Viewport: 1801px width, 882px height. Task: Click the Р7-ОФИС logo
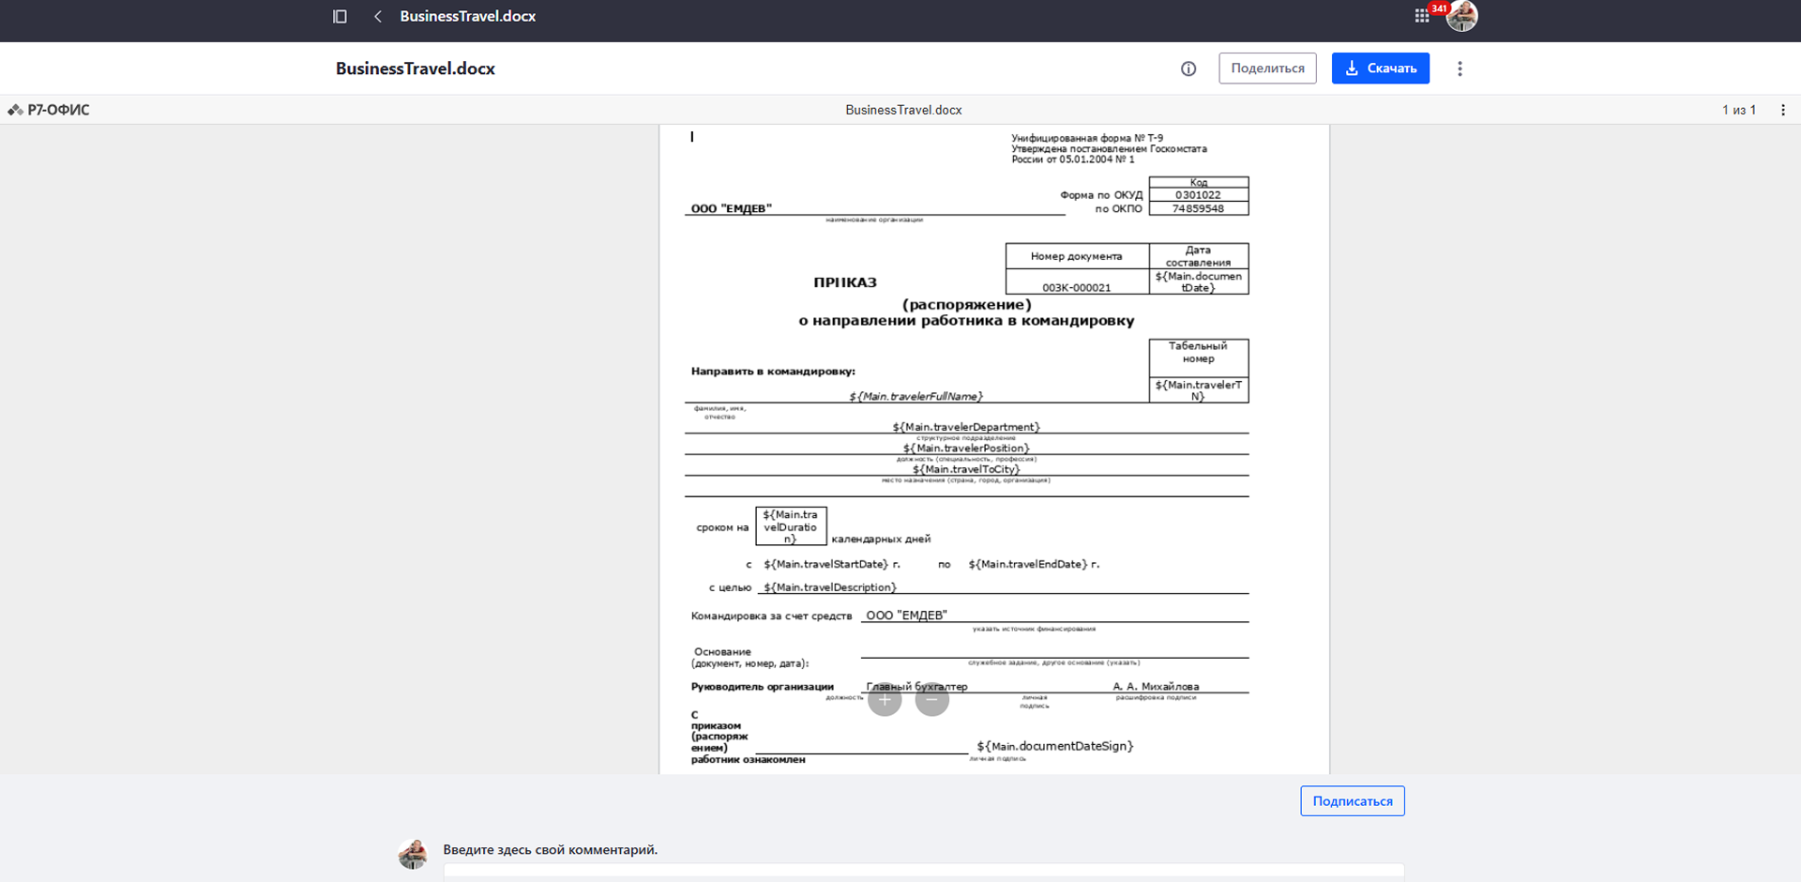(50, 110)
